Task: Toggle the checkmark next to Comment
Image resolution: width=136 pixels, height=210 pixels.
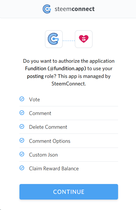Action: 22,113
